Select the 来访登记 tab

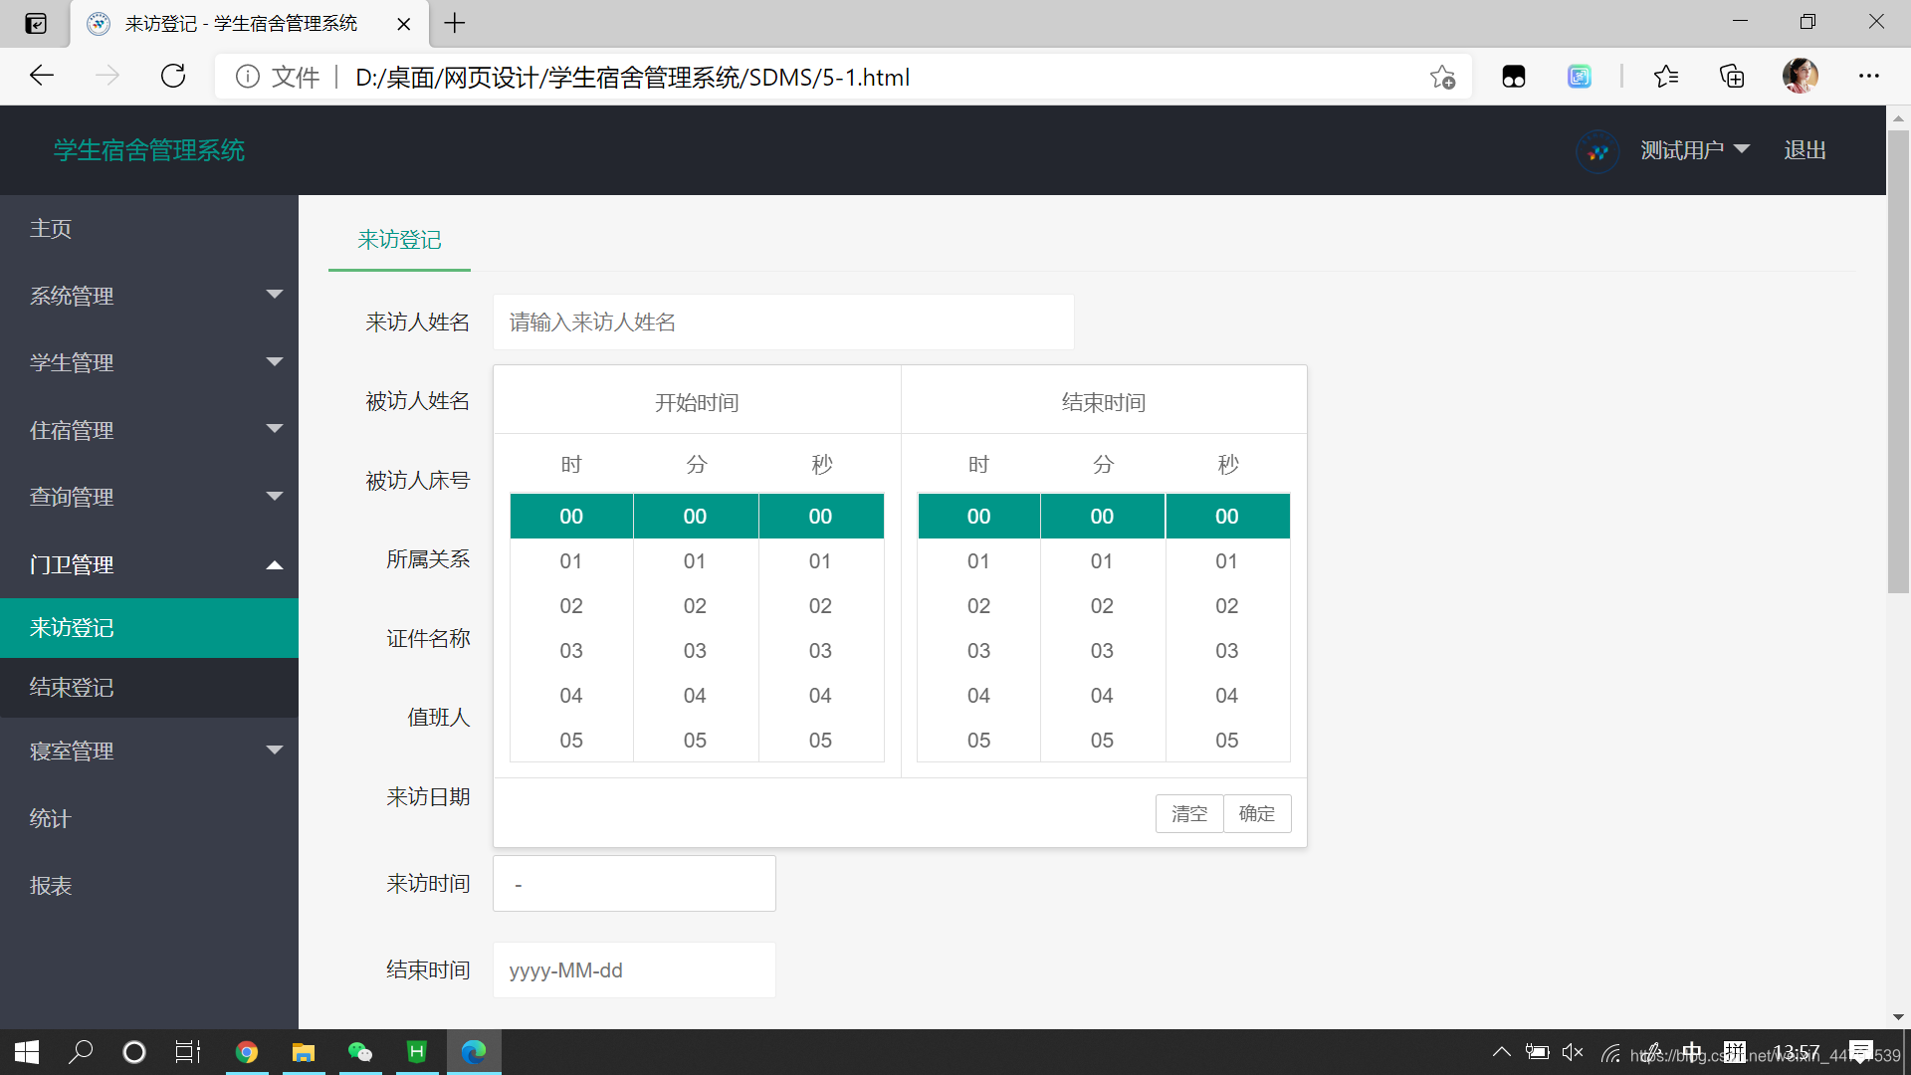[x=399, y=240]
